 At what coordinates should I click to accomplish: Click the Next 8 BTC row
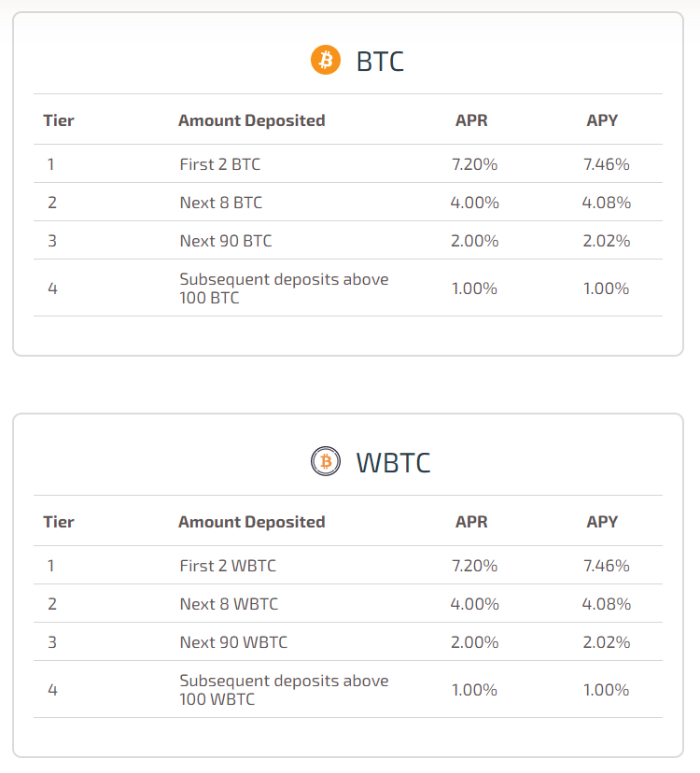pos(348,203)
